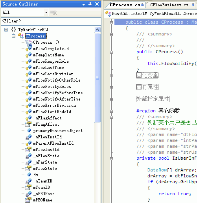Select the CProcess () constructor item
Screen dimensions: 197x203
(x=46, y=42)
